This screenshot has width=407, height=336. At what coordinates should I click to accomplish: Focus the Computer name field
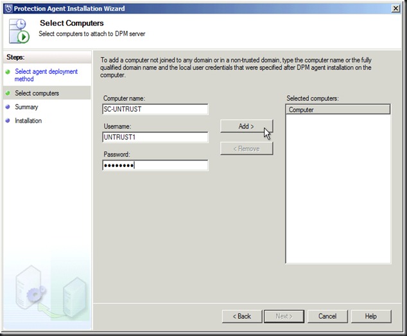(155, 109)
